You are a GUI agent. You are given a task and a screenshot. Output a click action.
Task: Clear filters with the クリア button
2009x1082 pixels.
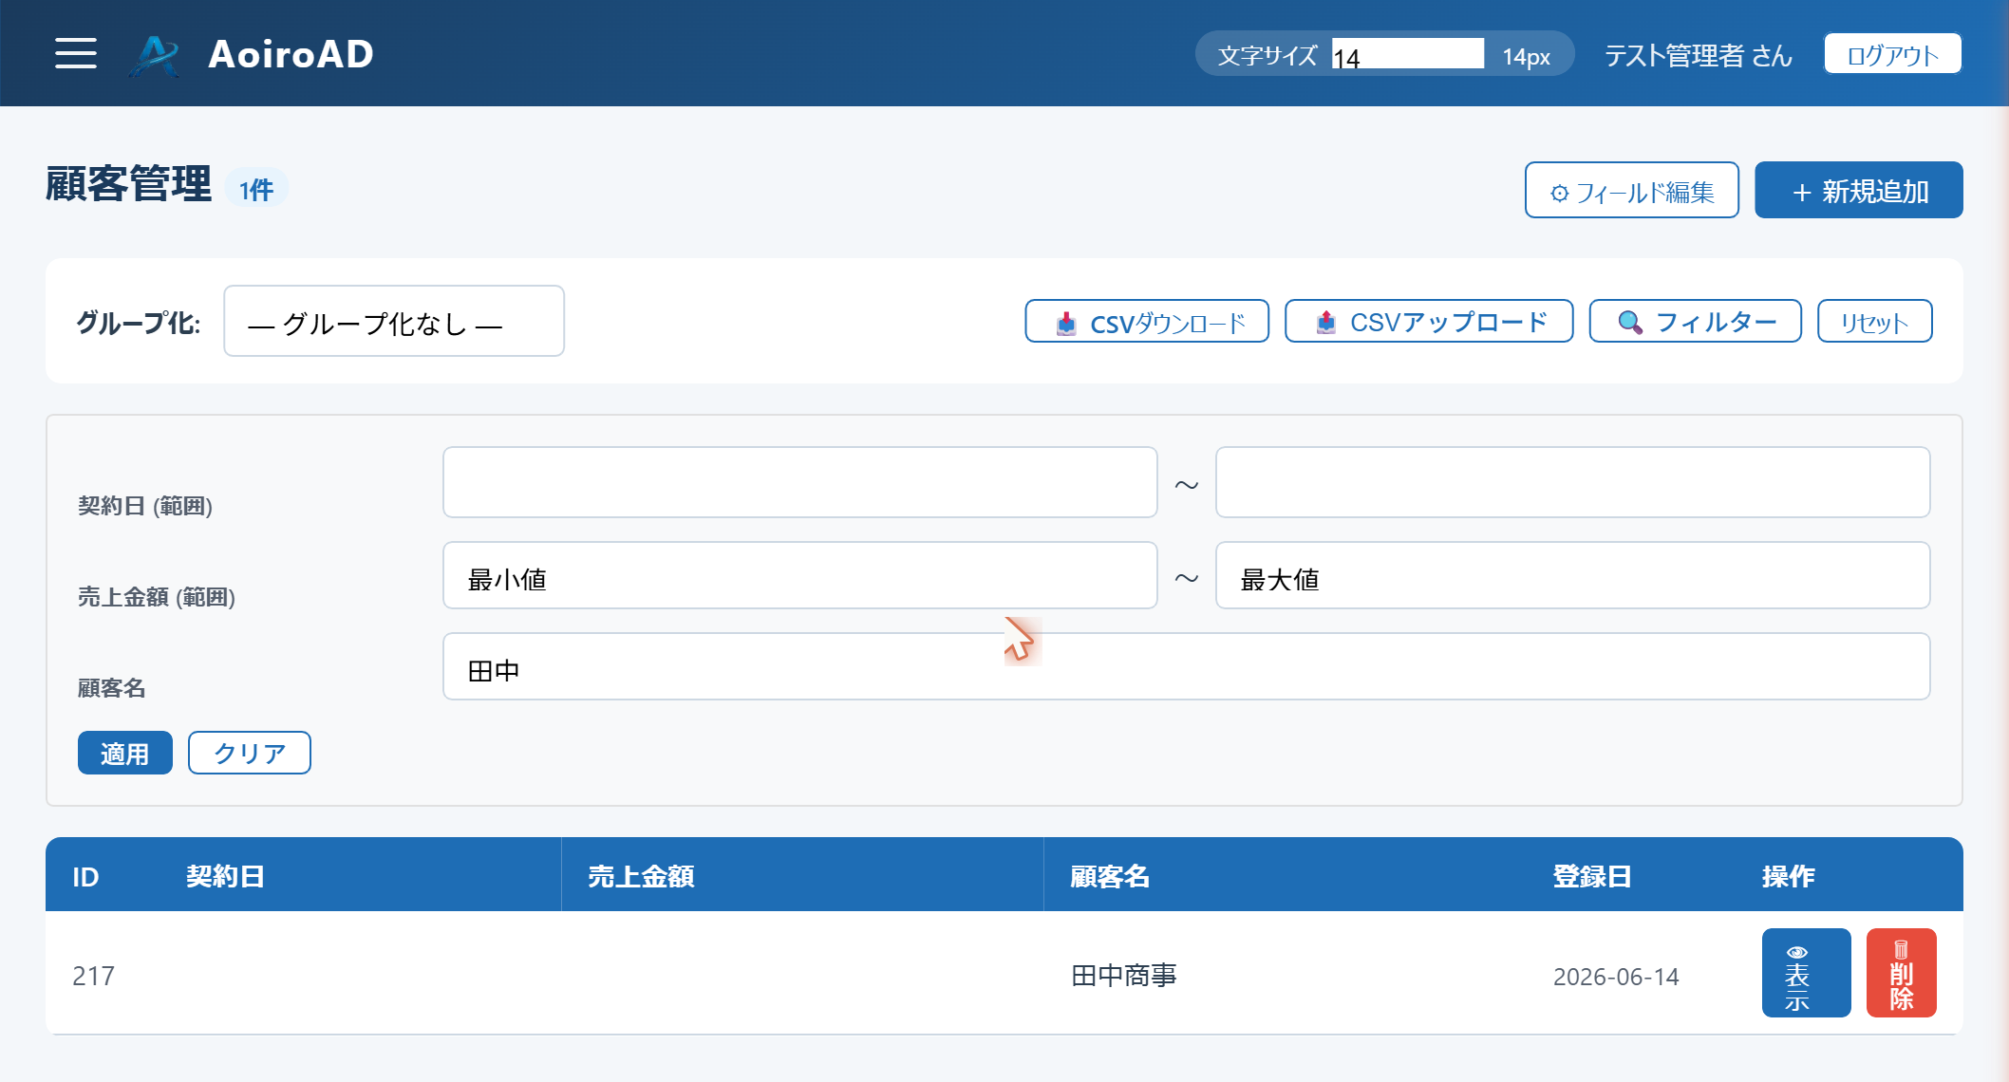point(249,753)
